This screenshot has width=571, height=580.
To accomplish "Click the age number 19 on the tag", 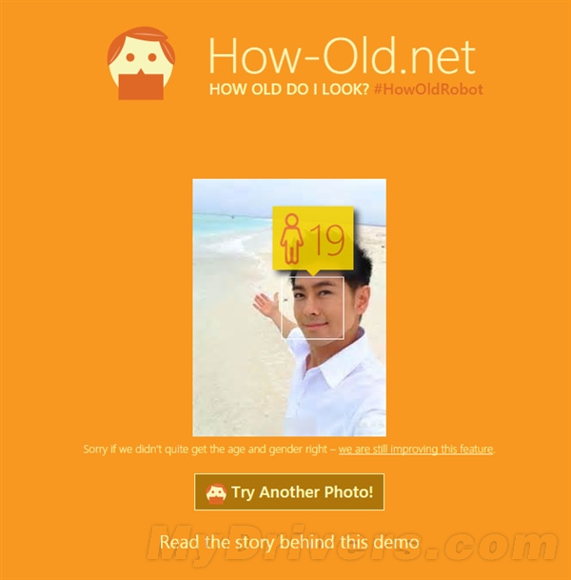I will (327, 241).
